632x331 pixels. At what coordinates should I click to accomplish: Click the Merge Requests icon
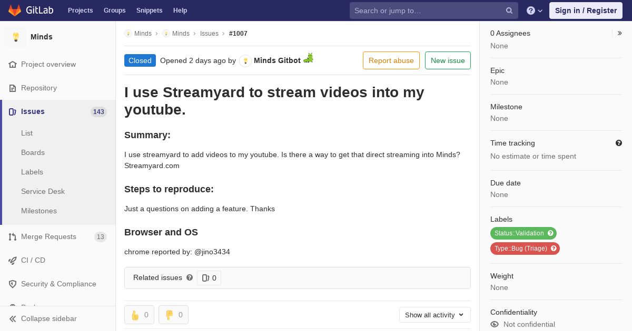[x=13, y=236]
